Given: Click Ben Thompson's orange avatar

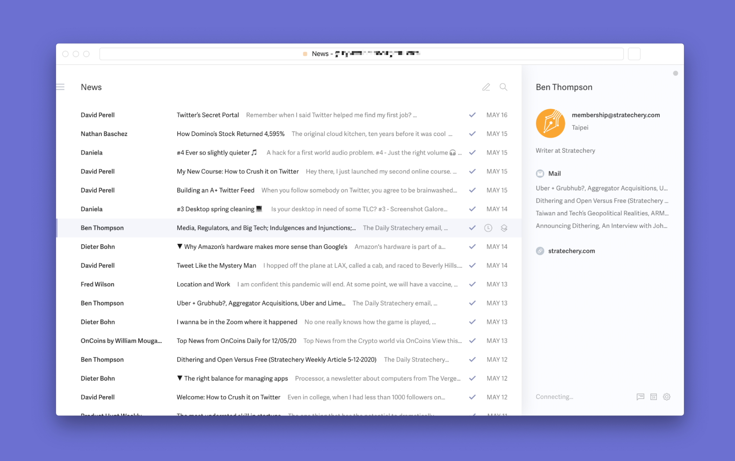Looking at the screenshot, I should point(550,123).
